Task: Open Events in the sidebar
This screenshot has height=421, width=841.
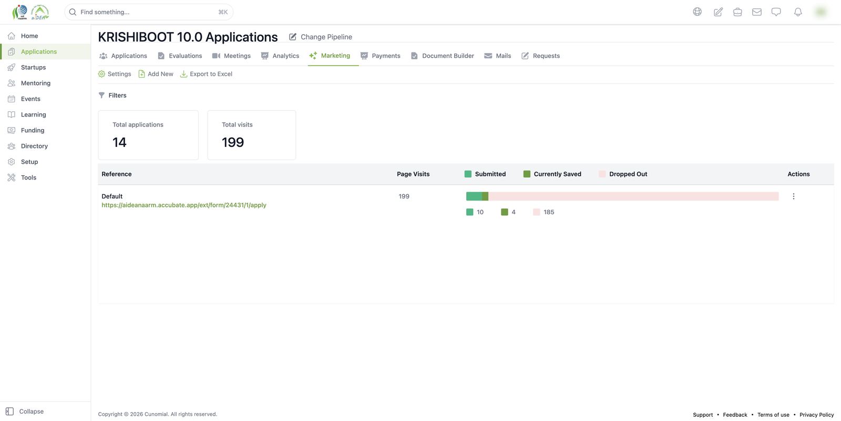Action: [45, 99]
